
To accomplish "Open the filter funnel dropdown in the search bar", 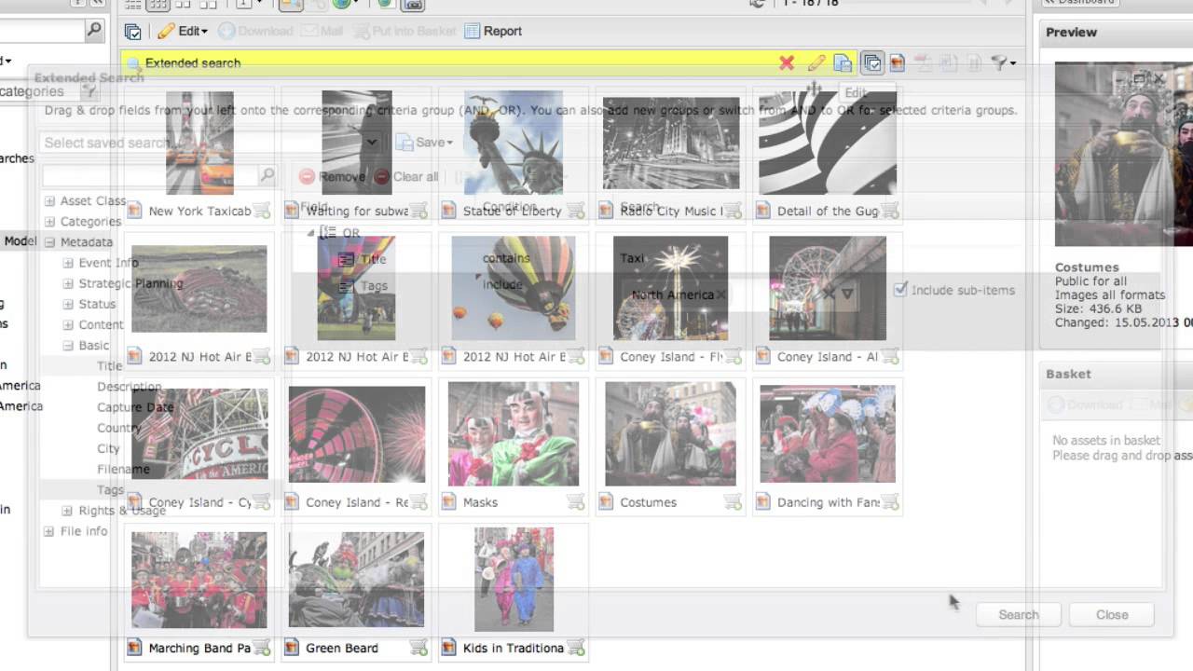I will [1004, 62].
